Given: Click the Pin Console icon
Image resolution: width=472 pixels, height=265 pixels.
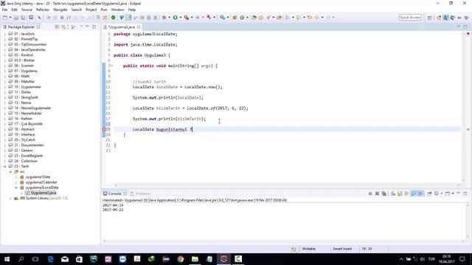Looking at the screenshot, I should (429, 194).
